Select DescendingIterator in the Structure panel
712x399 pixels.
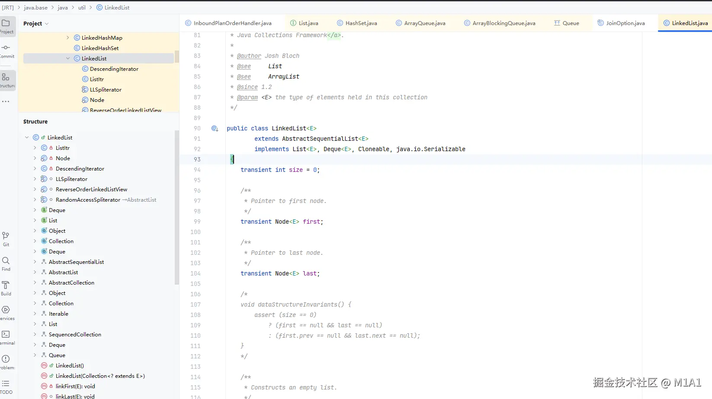coord(80,168)
